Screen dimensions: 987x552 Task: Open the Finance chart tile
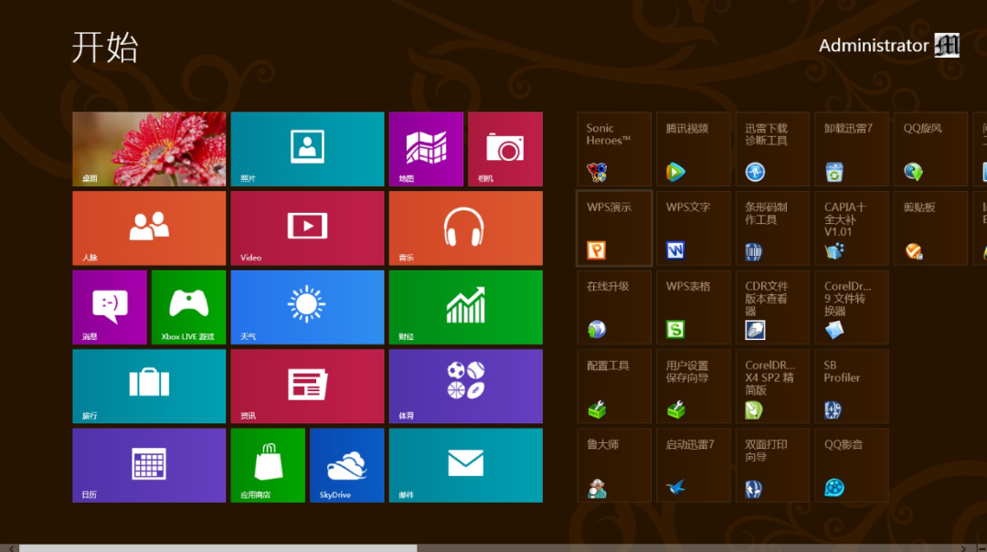pos(466,307)
